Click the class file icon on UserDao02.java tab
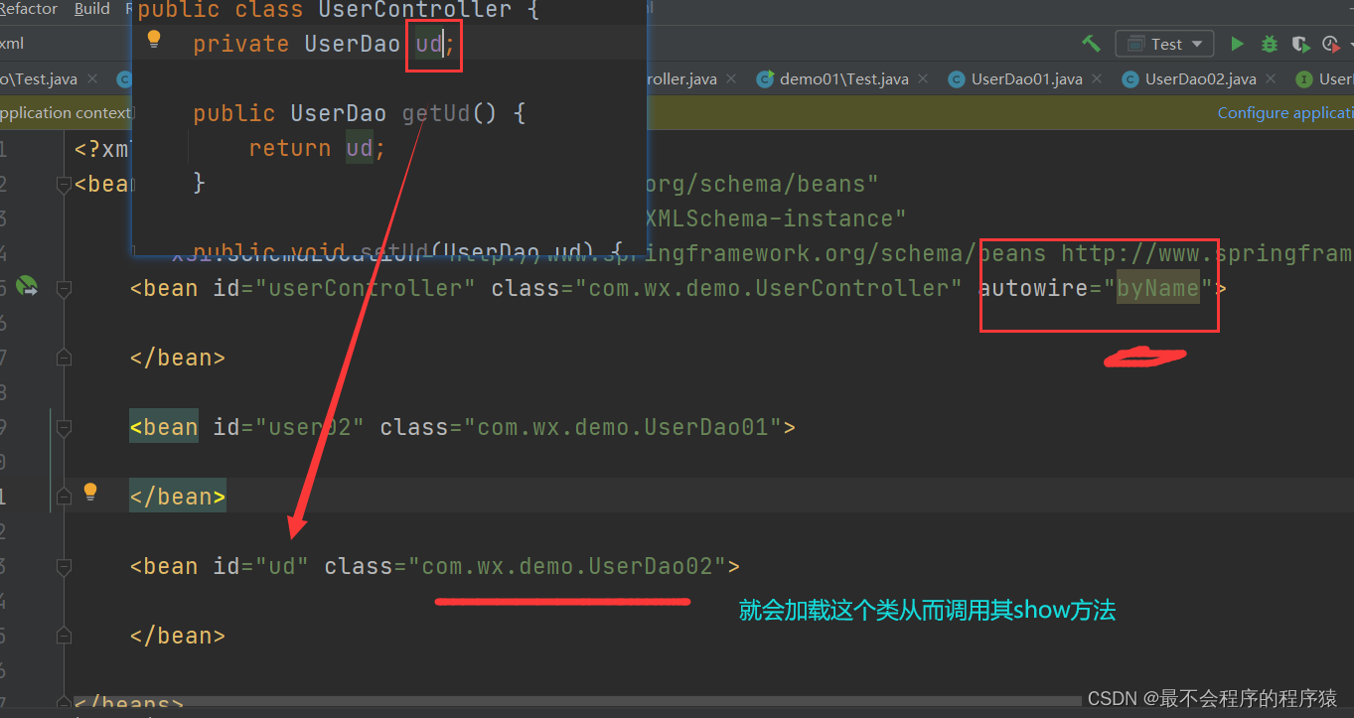The width and height of the screenshot is (1354, 718). (1129, 79)
